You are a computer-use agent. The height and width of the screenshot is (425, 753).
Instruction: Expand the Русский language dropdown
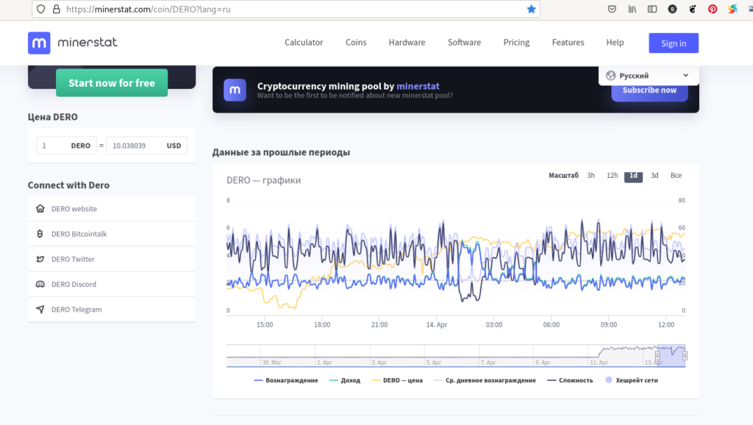[x=649, y=76]
